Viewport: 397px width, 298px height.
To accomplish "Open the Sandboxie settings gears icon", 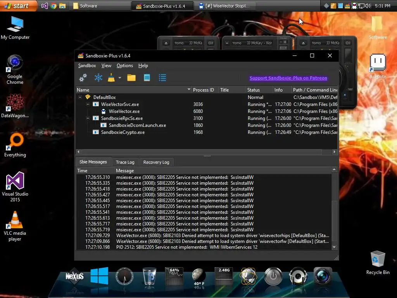I will pyautogui.click(x=83, y=78).
